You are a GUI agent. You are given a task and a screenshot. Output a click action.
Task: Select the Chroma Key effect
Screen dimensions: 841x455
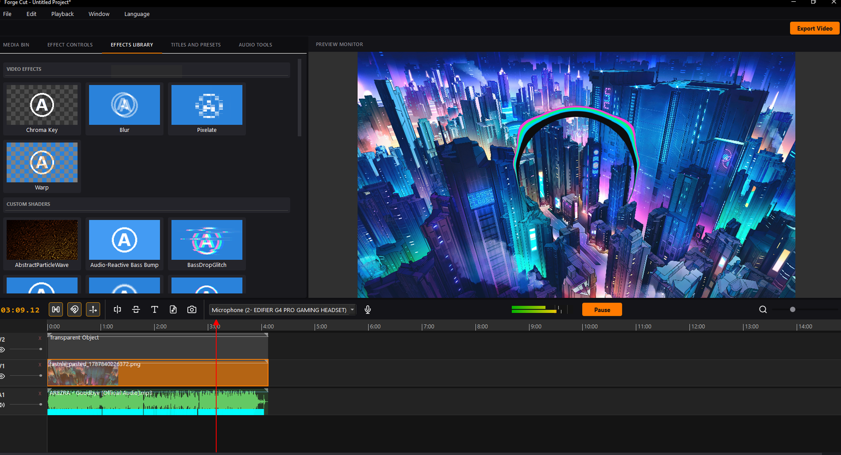[x=42, y=109]
